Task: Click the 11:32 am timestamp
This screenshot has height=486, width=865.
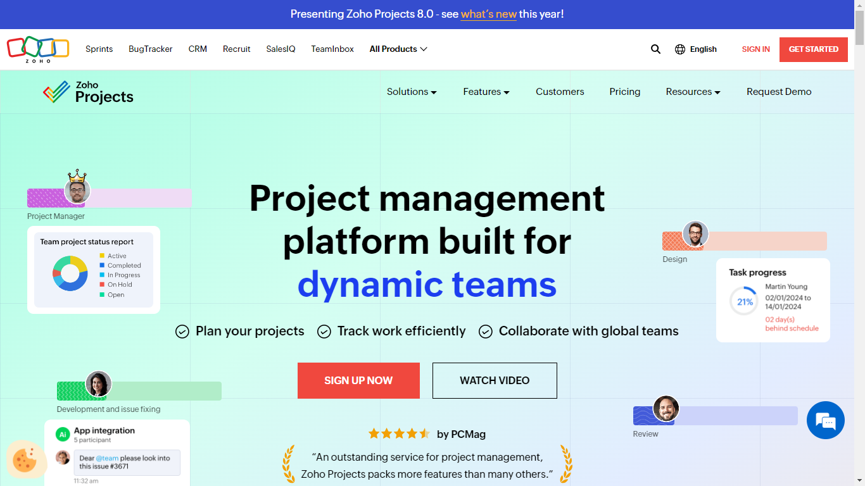Action: 86,481
